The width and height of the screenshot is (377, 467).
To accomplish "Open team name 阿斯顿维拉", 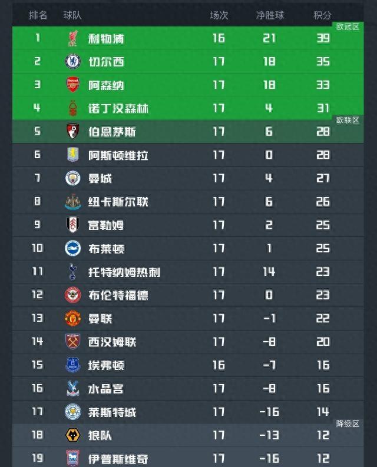I will tap(118, 155).
